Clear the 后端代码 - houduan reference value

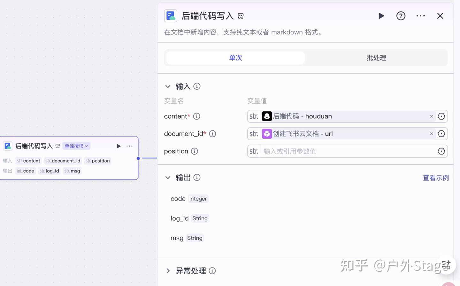tap(432, 116)
